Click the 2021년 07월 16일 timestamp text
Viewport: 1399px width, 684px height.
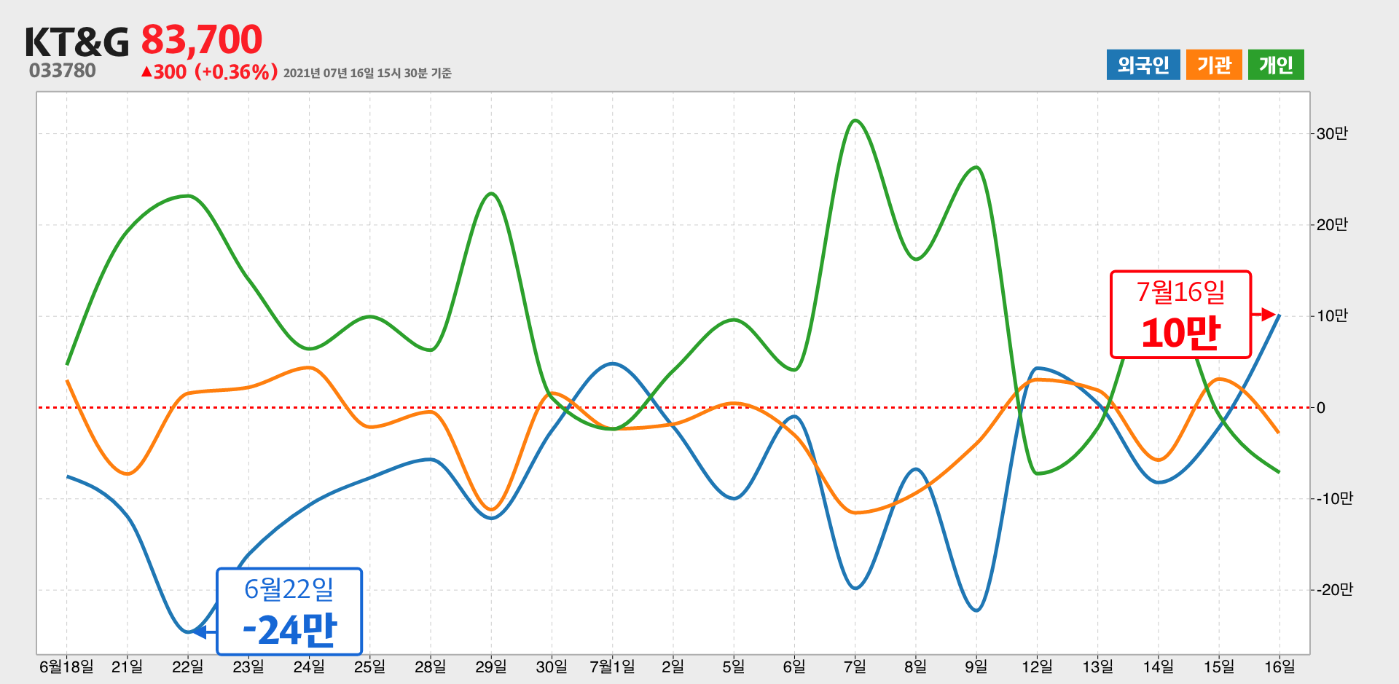(x=367, y=73)
